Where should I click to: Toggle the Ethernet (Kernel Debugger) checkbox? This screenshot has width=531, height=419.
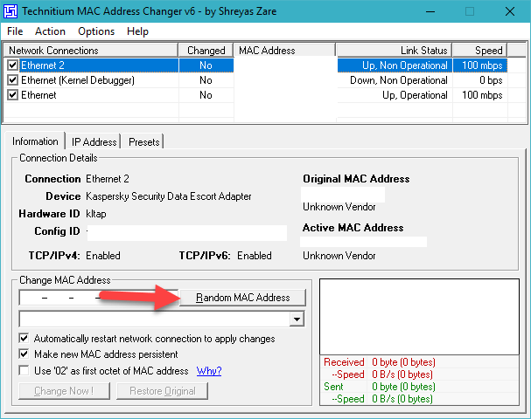coord(12,80)
